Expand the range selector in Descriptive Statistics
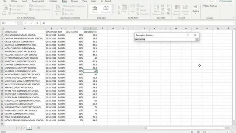This screenshot has width=236, height=133. [197, 40]
